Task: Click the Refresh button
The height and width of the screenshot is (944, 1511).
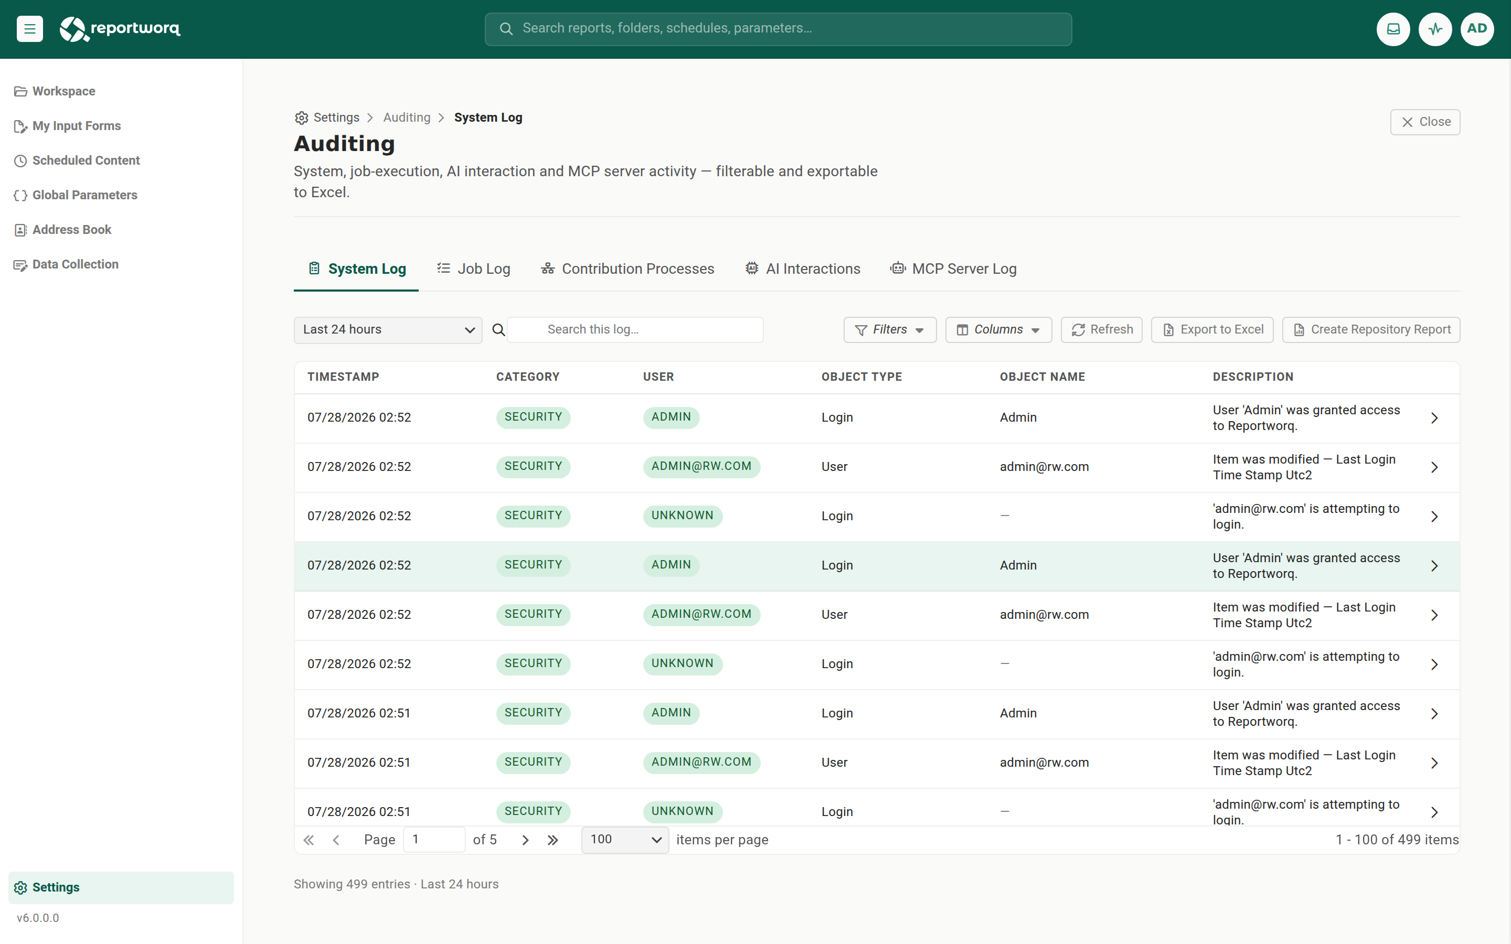Action: (1101, 330)
